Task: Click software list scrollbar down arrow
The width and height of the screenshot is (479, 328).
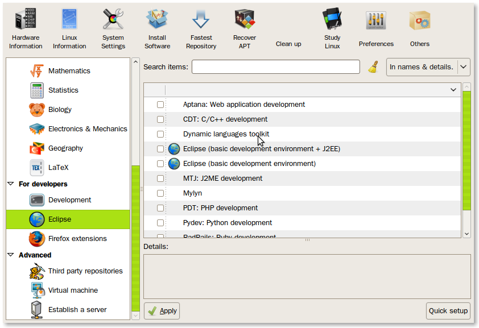Action: pos(466,234)
